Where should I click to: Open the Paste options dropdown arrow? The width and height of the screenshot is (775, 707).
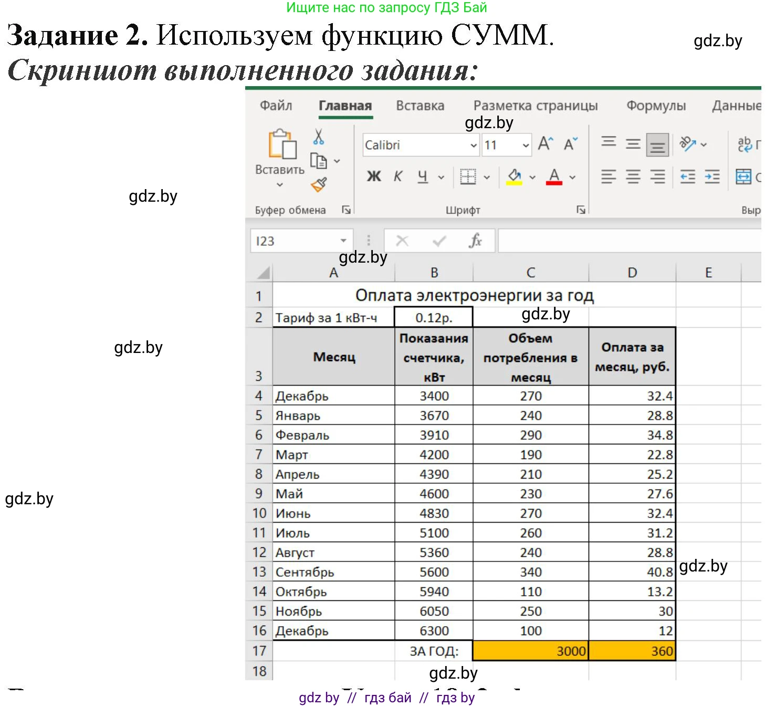point(280,184)
